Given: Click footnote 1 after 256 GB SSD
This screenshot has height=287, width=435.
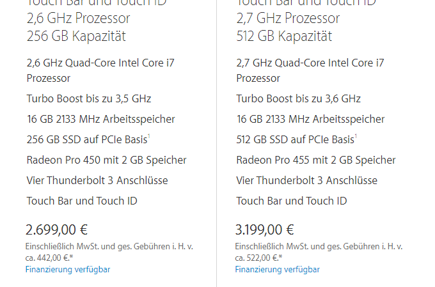Looking at the screenshot, I should 149,136.
